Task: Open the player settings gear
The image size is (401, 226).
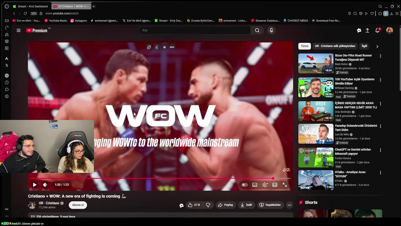Action: (x=265, y=185)
